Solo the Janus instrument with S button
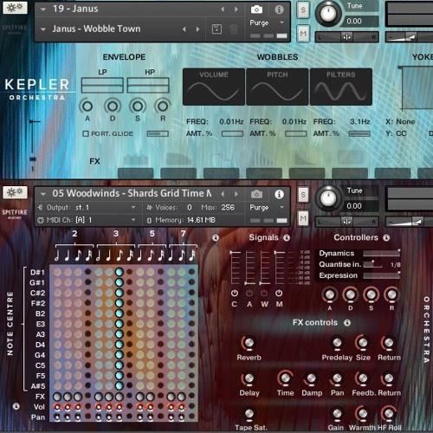This screenshot has height=433, width=433. tap(303, 10)
